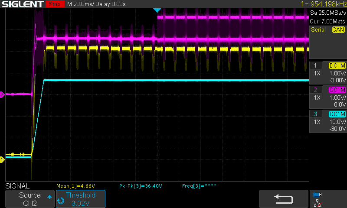Toggle channel 2 DC1M coupling badge

(337, 89)
